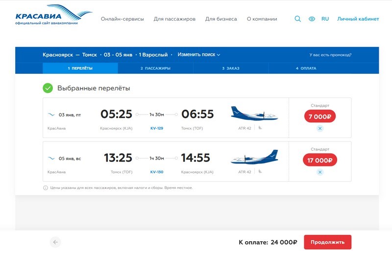Remove the 7 000₽ flight selection
Viewport: 392px width, 254px height.
click(320, 128)
